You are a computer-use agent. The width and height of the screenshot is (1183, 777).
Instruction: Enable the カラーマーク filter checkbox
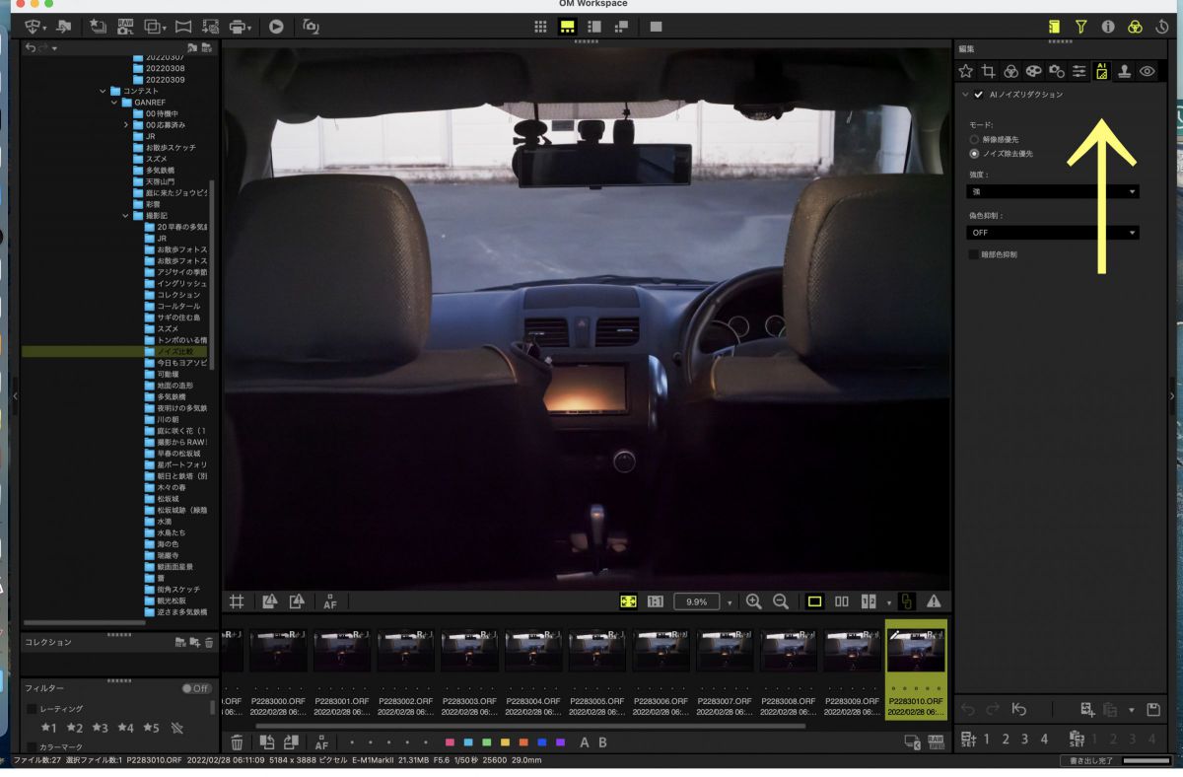pyautogui.click(x=32, y=747)
